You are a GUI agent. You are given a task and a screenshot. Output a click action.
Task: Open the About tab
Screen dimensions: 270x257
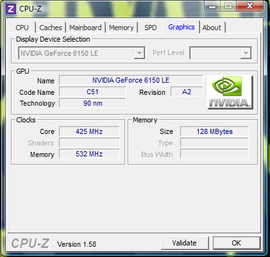click(x=212, y=28)
